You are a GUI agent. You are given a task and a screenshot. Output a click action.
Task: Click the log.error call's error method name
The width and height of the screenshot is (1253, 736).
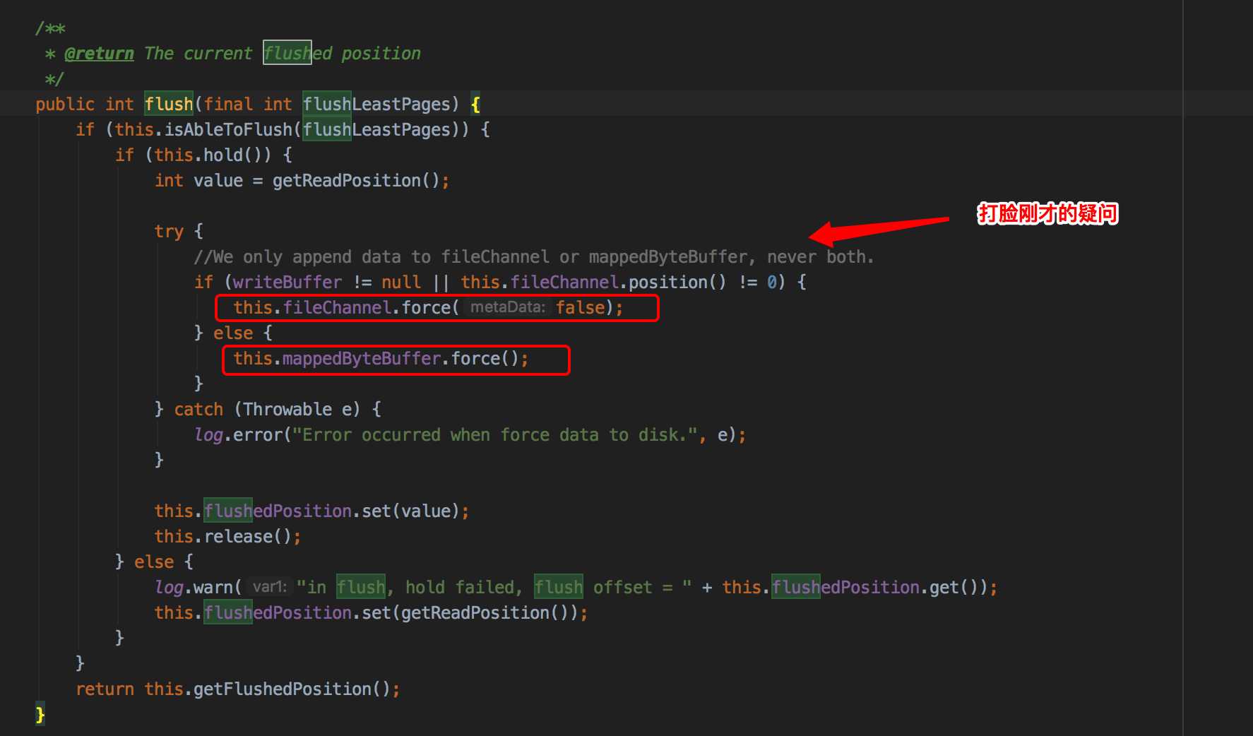(258, 435)
